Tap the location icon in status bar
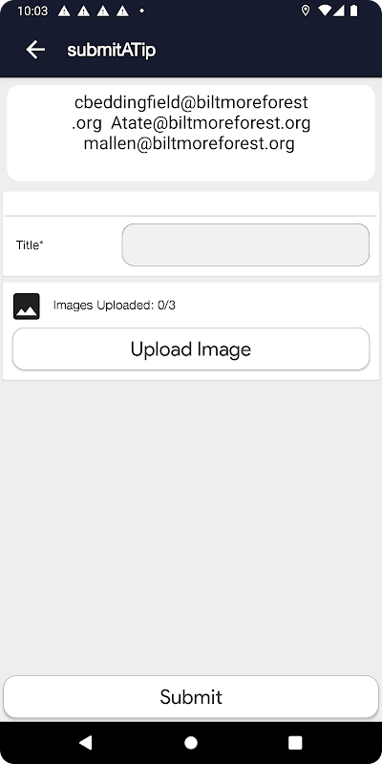Viewport: 382px width, 764px height. 306,11
